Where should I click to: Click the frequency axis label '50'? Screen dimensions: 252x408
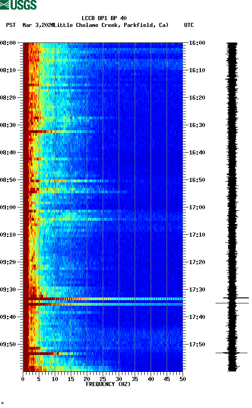point(183,379)
